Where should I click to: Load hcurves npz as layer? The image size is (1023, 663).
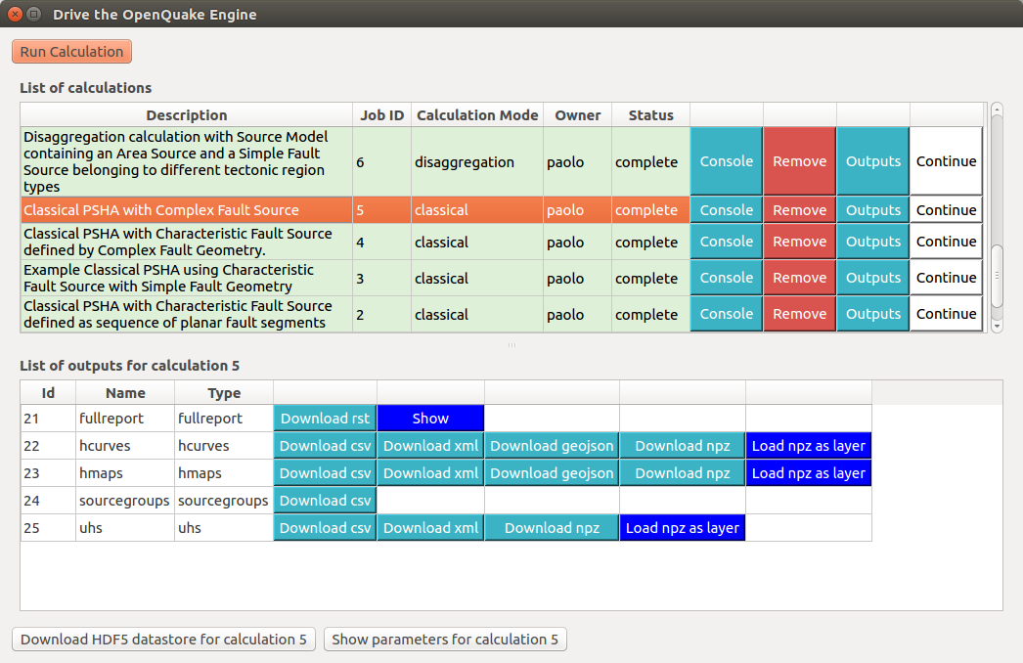(808, 445)
